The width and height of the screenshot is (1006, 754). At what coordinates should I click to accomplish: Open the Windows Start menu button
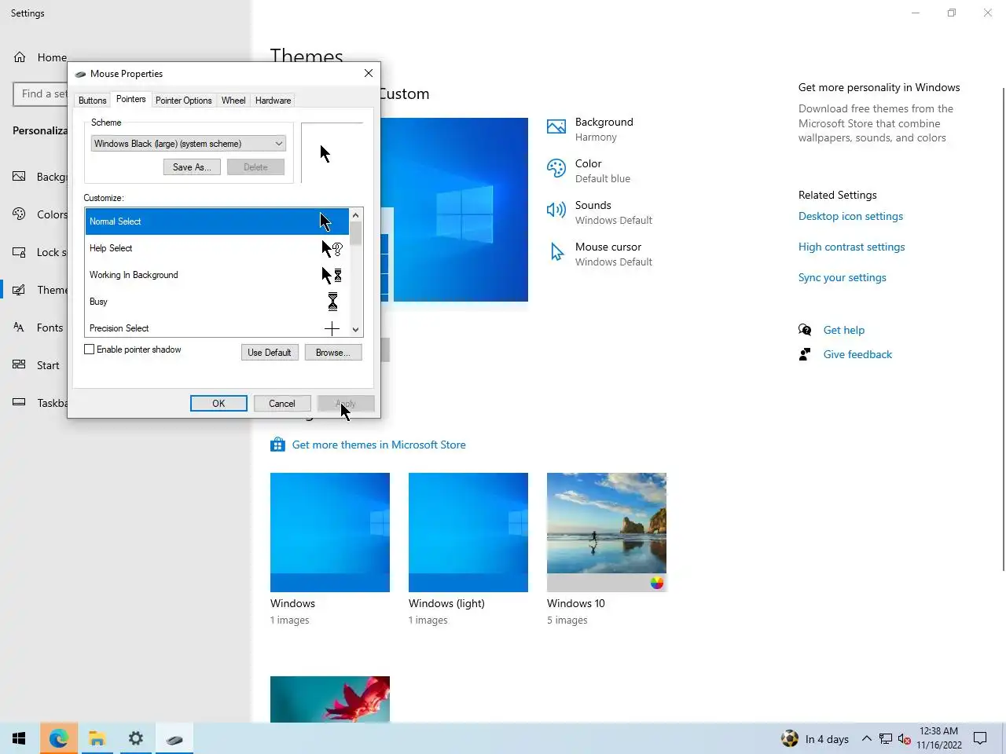(19, 738)
